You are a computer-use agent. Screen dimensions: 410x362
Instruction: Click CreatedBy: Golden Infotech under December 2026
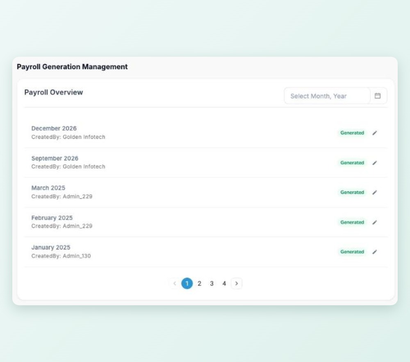click(x=68, y=137)
